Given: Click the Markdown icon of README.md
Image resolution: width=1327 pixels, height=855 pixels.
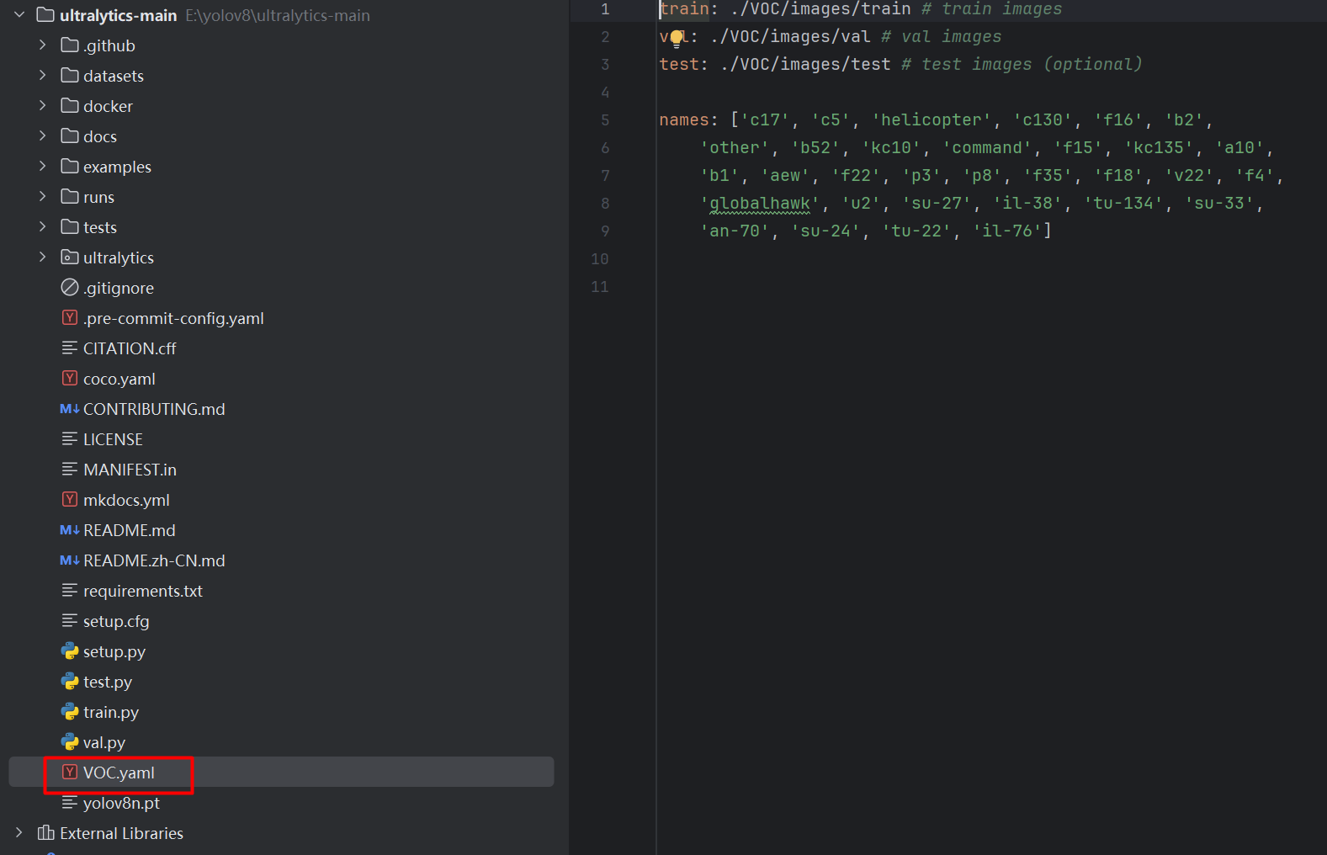Looking at the screenshot, I should [x=70, y=530].
